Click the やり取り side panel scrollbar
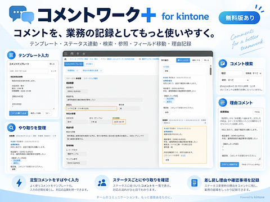Viewport: 270px width, 202px height. pyautogui.click(x=210, y=71)
